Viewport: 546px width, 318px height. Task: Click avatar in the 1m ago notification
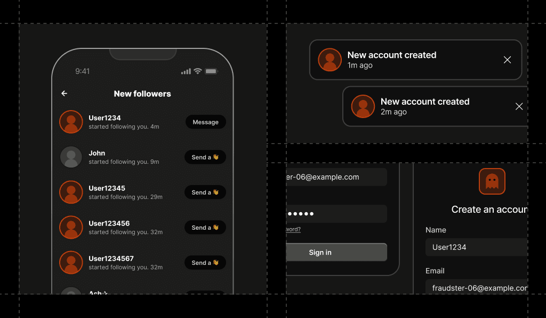[x=330, y=60]
